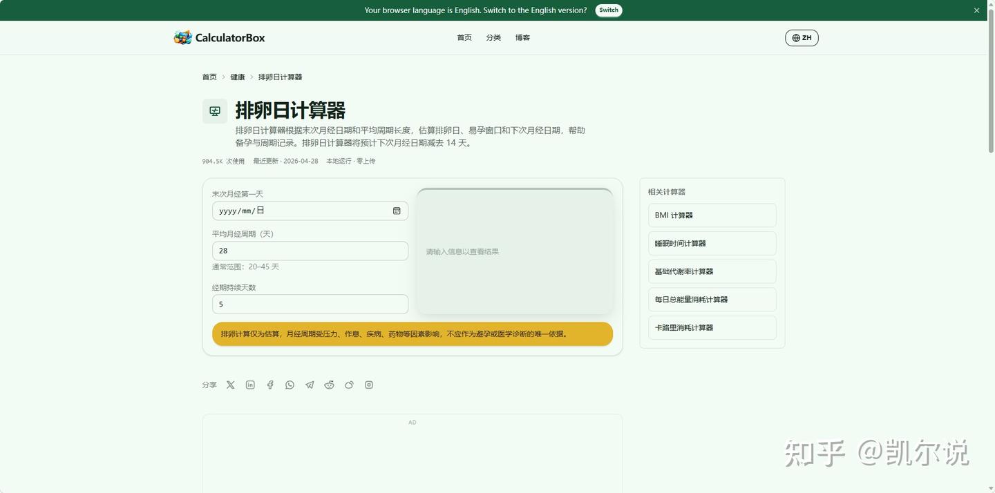
Task: Click the 分享 label
Action: (x=209, y=385)
